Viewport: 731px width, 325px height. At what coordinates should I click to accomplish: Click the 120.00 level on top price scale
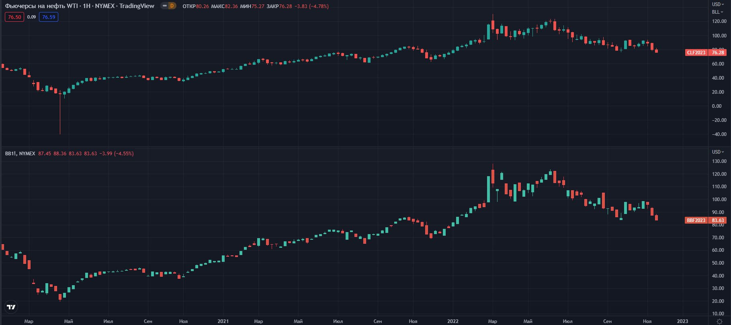click(719, 22)
